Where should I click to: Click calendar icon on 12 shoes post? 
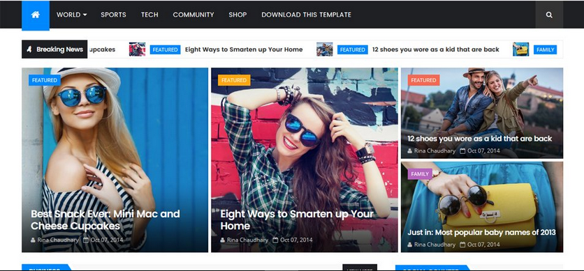(x=462, y=150)
